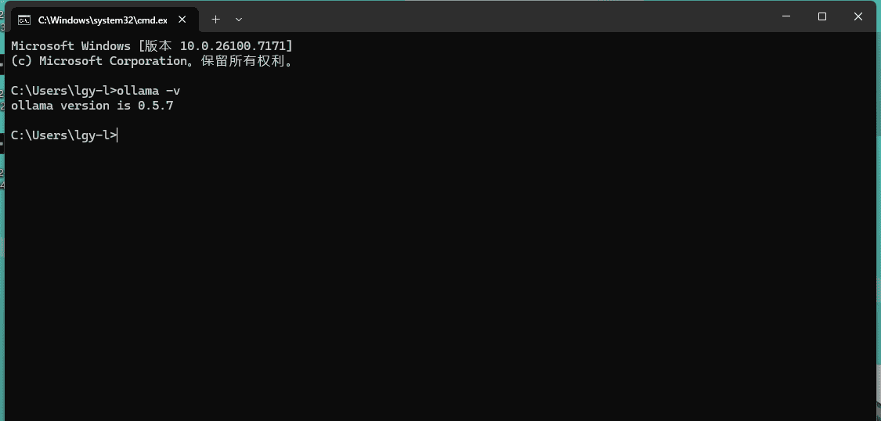Image resolution: width=881 pixels, height=421 pixels.
Task: Click the 版本 label inside the brackets
Action: click(x=158, y=46)
